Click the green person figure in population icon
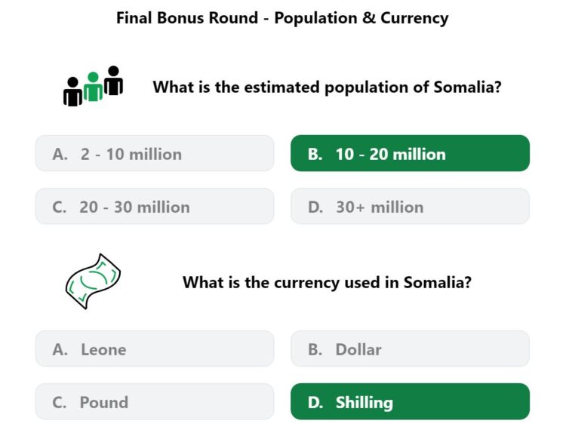 (x=93, y=87)
